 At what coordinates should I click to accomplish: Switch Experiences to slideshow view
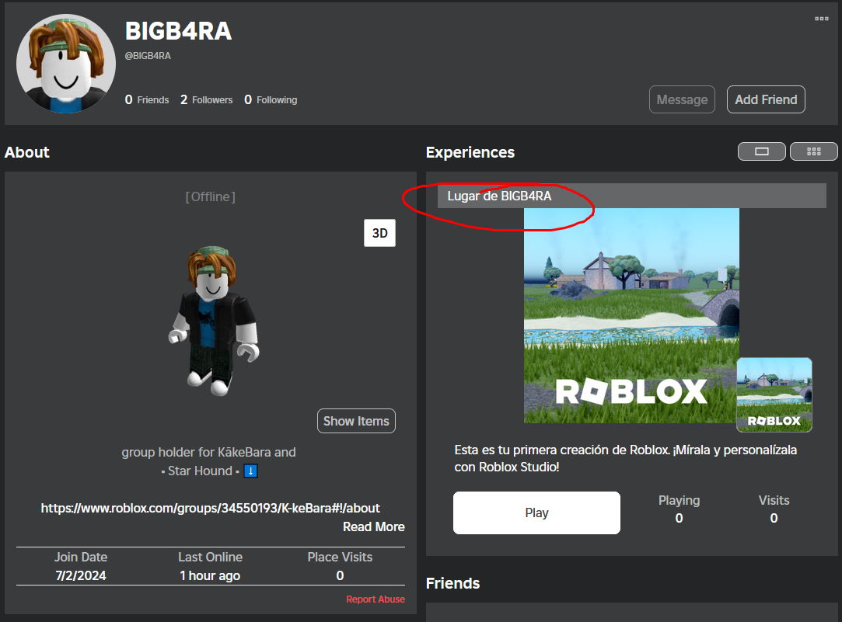(x=761, y=151)
